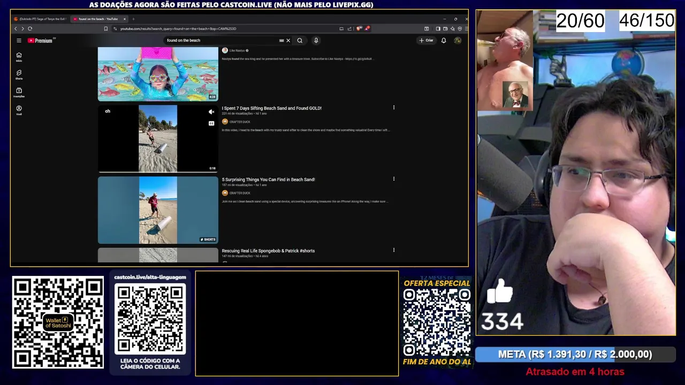The height and width of the screenshot is (385, 685).
Task: Open '5 Surprising Things You Can Find' title
Action: pyautogui.click(x=269, y=180)
